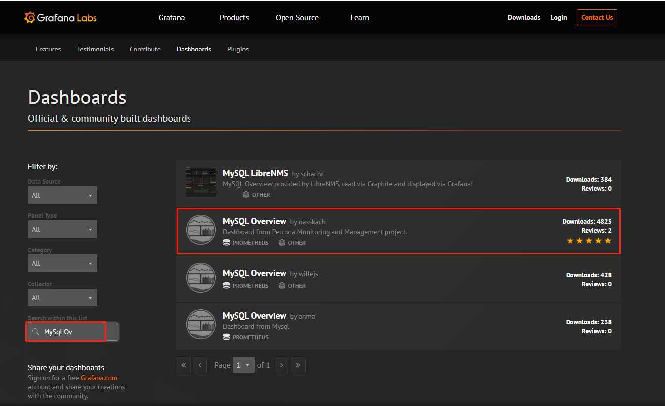665x406 pixels.
Task: Open MySQL Overview by willejs title
Action: (254, 273)
